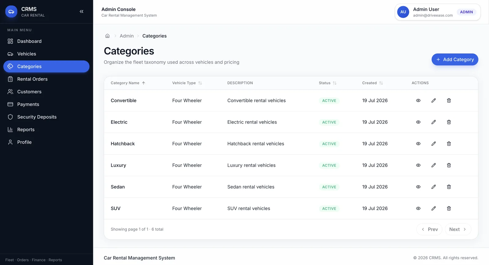Click the Add Category button

pyautogui.click(x=455, y=60)
